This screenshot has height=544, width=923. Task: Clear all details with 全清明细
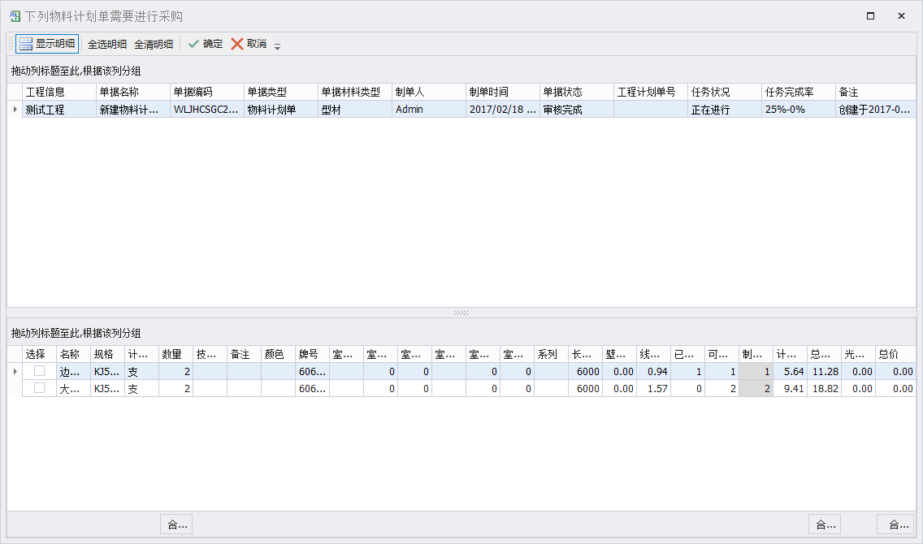click(x=154, y=44)
